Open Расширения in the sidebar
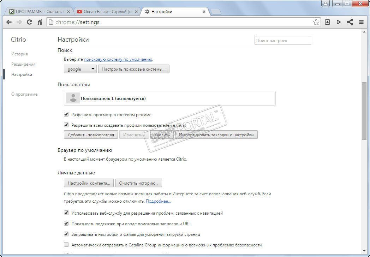 coord(23,64)
